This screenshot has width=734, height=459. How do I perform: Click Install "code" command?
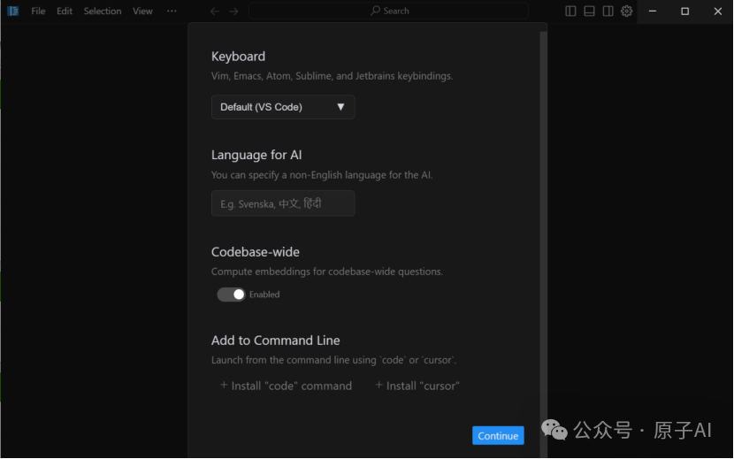[286, 386]
